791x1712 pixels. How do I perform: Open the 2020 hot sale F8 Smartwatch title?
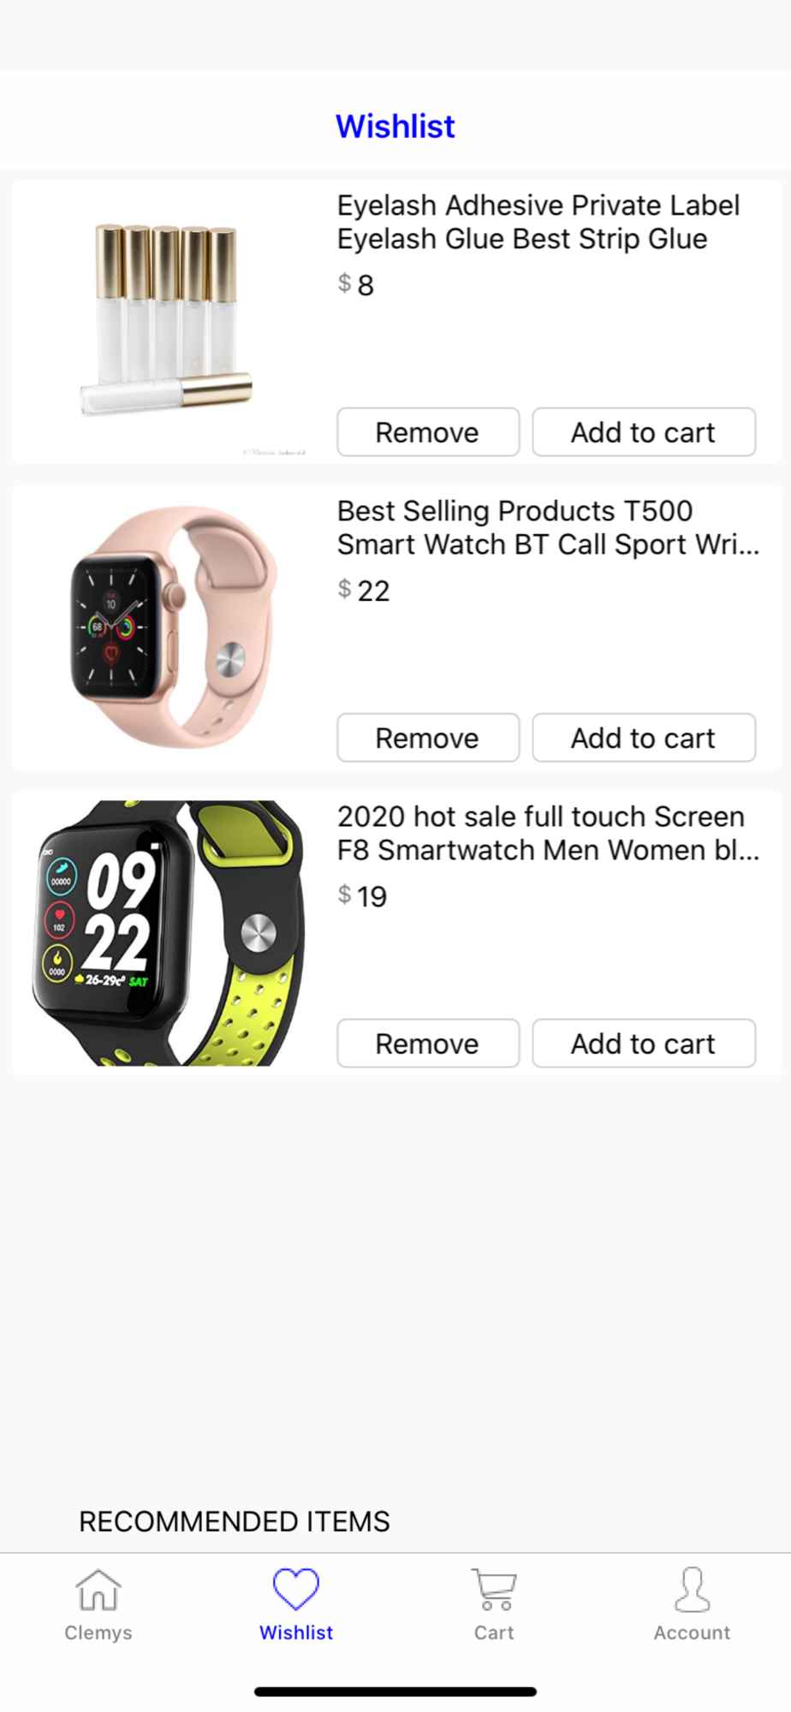click(x=548, y=833)
